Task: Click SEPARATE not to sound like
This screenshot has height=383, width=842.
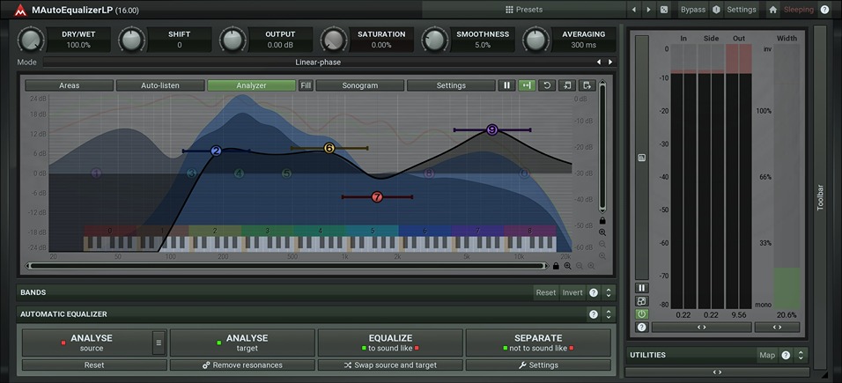Action: tap(538, 342)
